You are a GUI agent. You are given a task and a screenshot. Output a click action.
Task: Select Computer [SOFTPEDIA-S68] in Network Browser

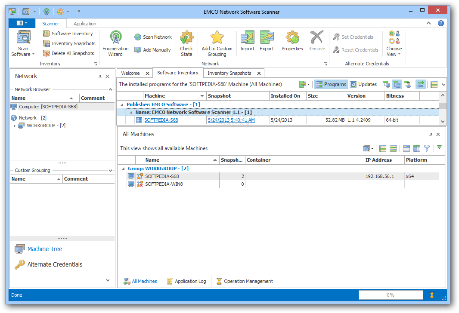click(x=62, y=107)
